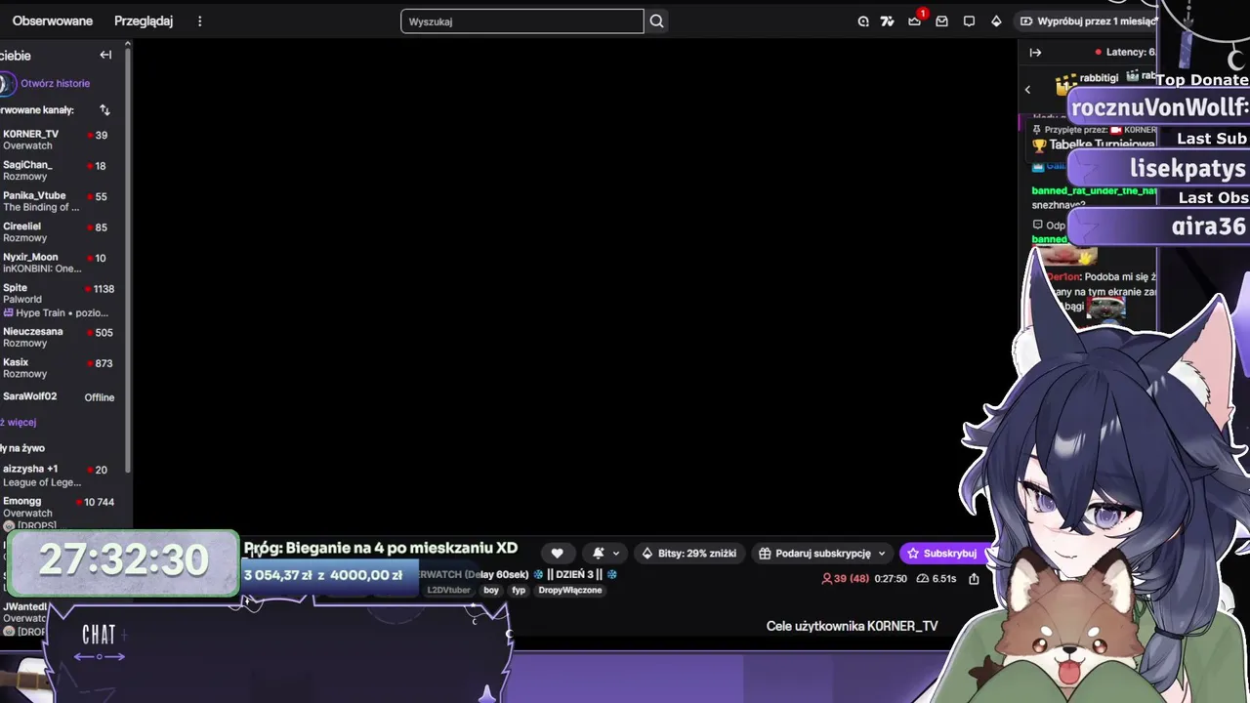Click the Subskrybuj button
Image resolution: width=1250 pixels, height=703 pixels.
[941, 554]
